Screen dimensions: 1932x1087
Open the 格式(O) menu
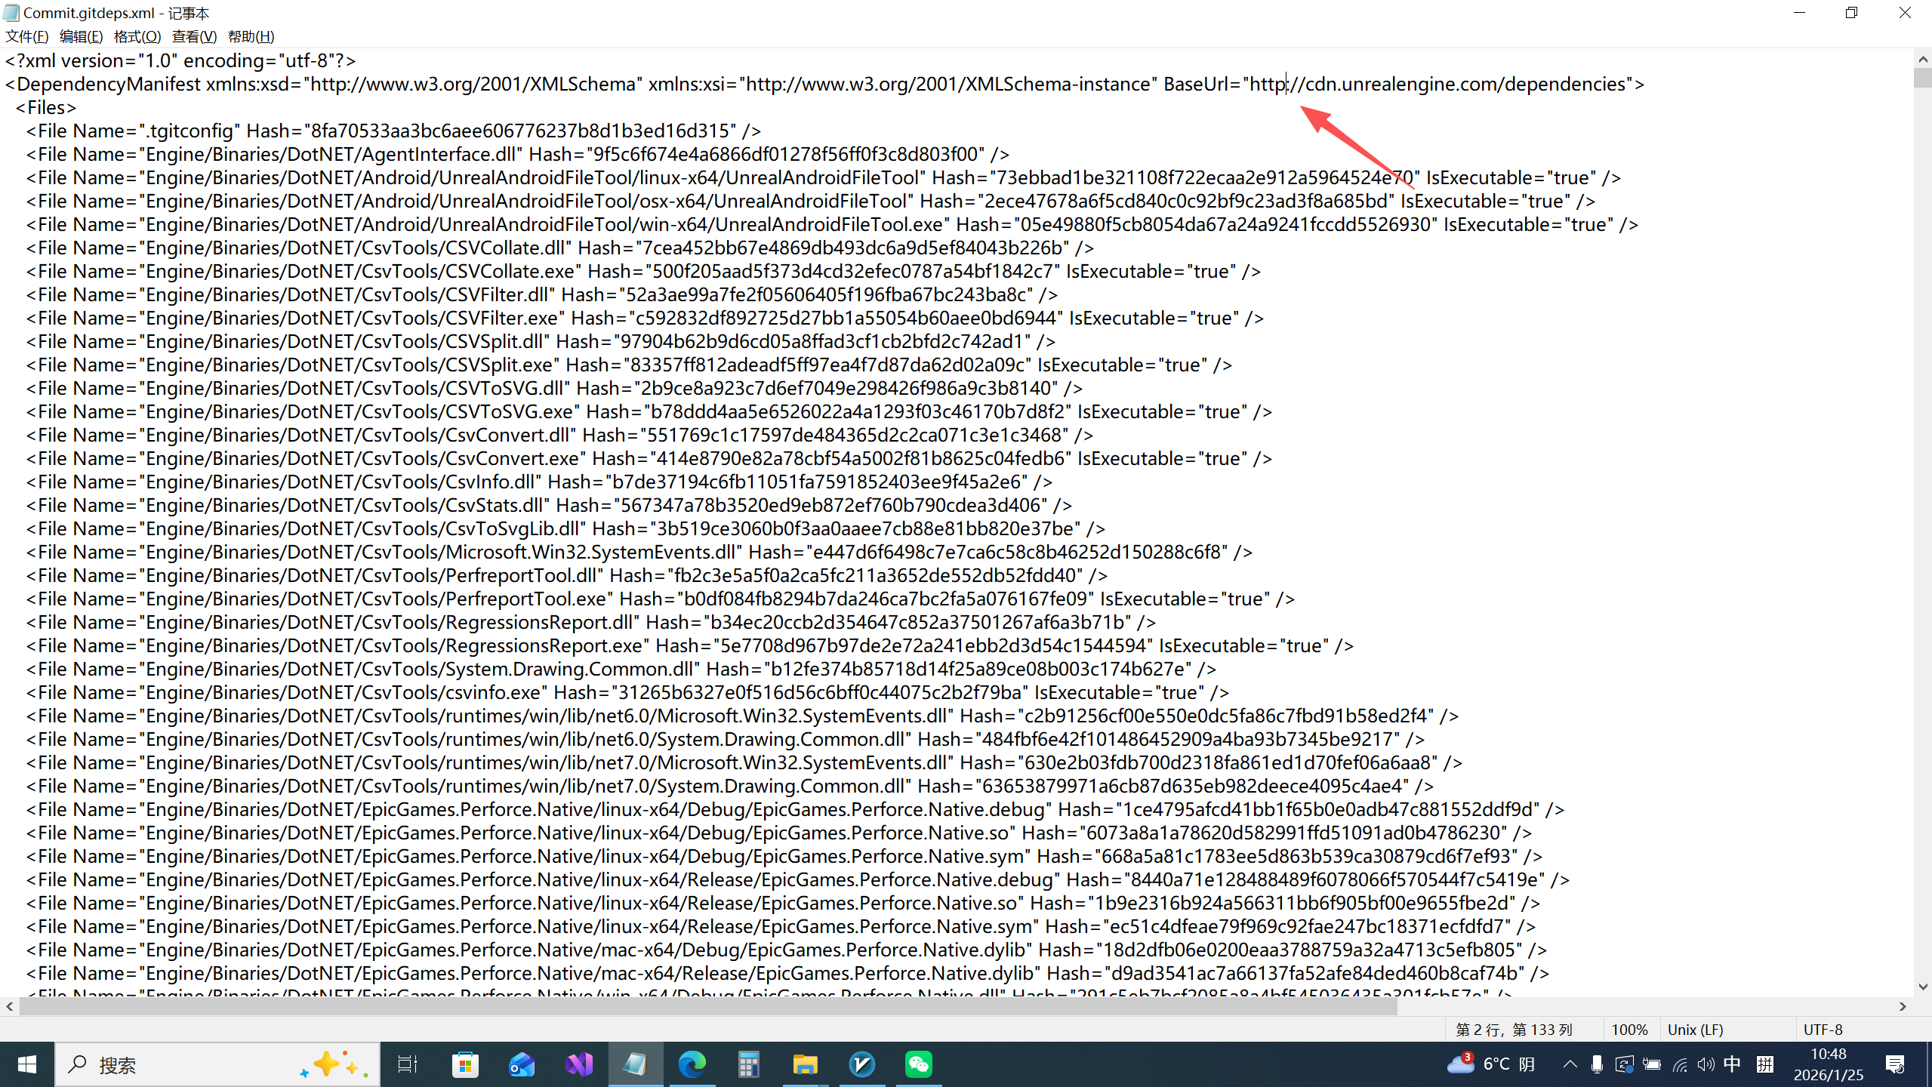[137, 36]
